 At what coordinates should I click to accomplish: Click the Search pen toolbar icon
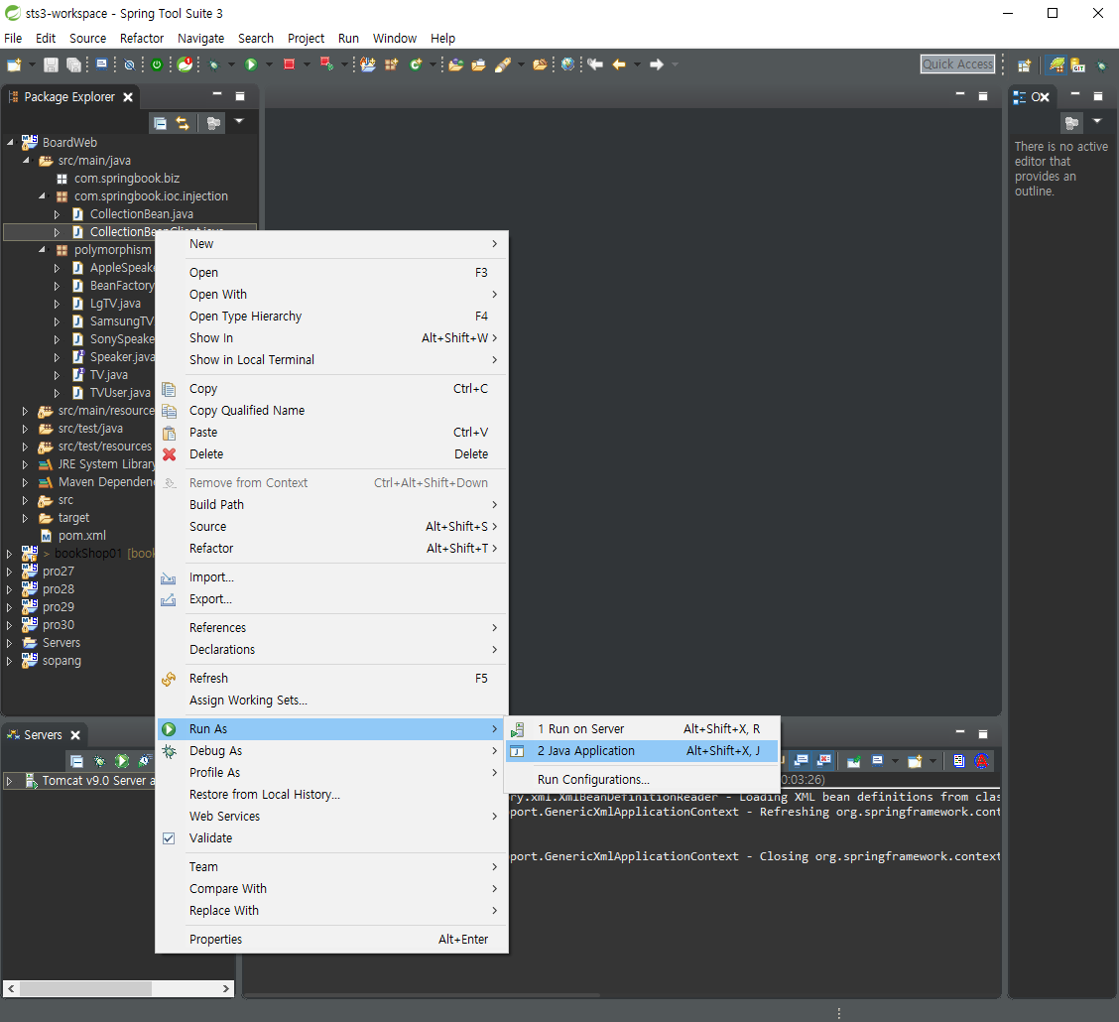502,64
